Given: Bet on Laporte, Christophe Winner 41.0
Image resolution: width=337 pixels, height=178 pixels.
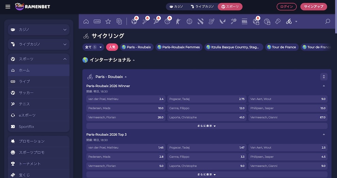Looking at the screenshot, I should tap(207, 117).
